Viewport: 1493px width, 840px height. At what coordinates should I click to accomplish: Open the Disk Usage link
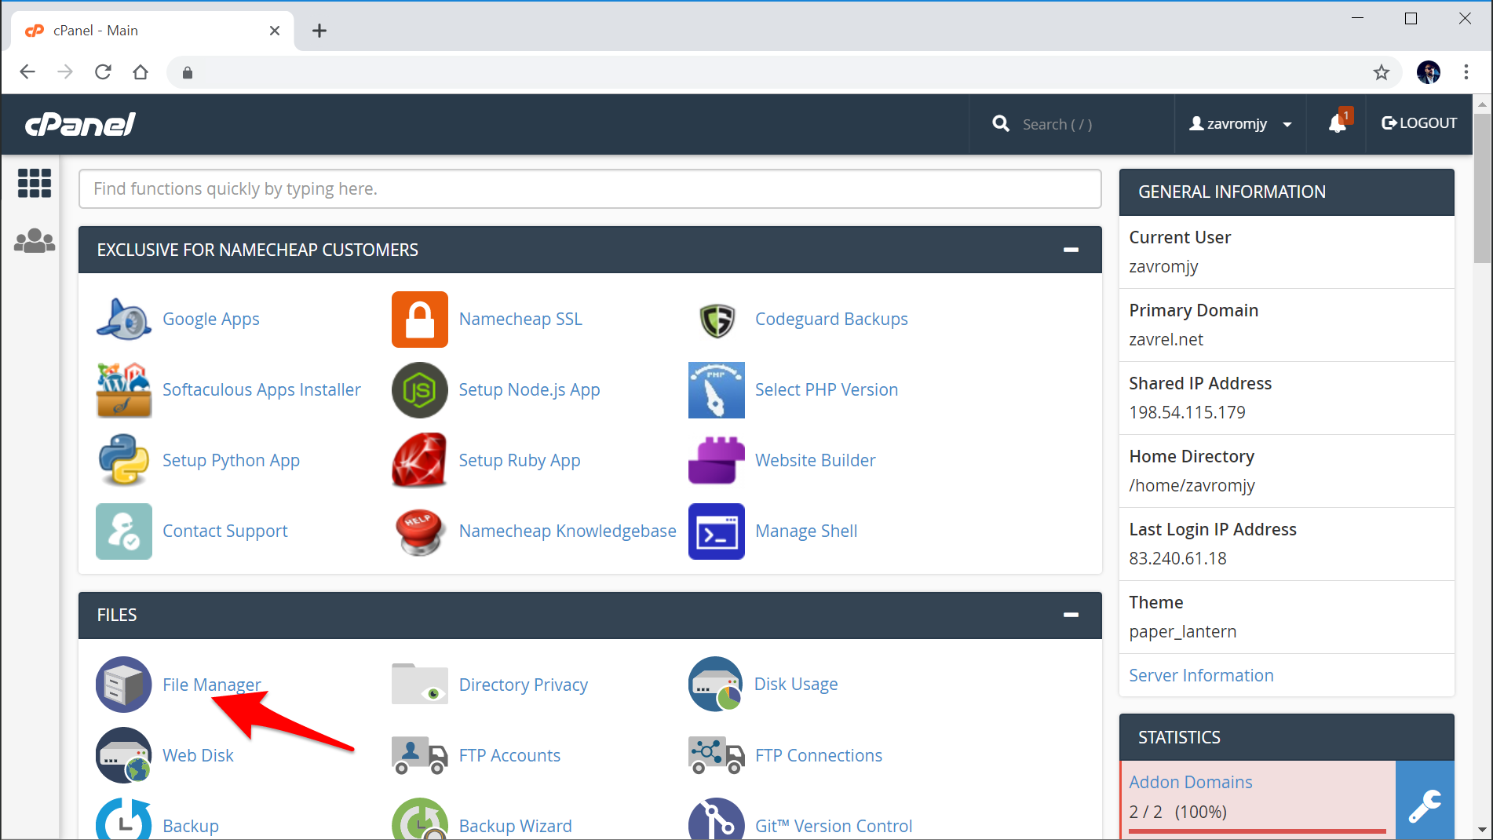(x=796, y=685)
